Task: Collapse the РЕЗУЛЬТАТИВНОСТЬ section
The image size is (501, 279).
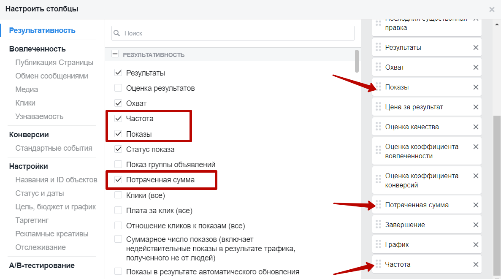Action: pos(115,54)
